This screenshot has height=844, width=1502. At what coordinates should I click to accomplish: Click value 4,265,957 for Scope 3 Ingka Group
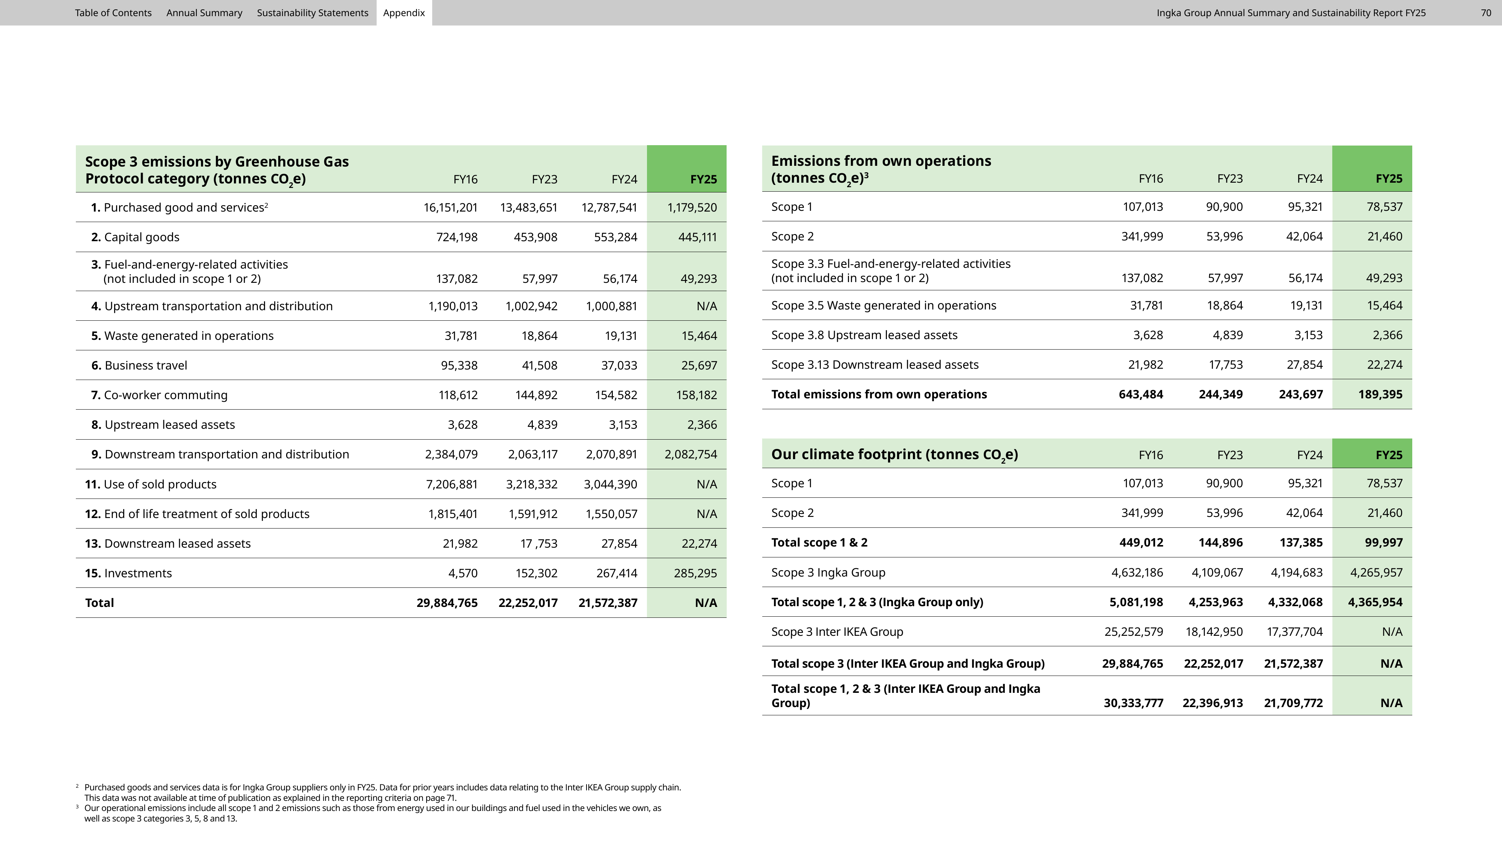tap(1377, 572)
